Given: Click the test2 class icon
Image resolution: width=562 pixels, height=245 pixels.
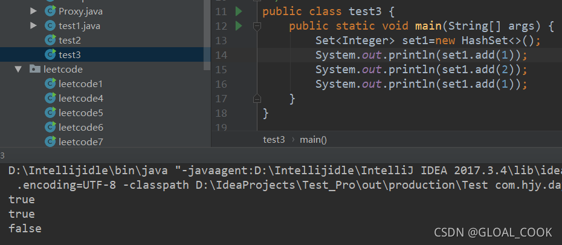Looking at the screenshot, I should 50,40.
